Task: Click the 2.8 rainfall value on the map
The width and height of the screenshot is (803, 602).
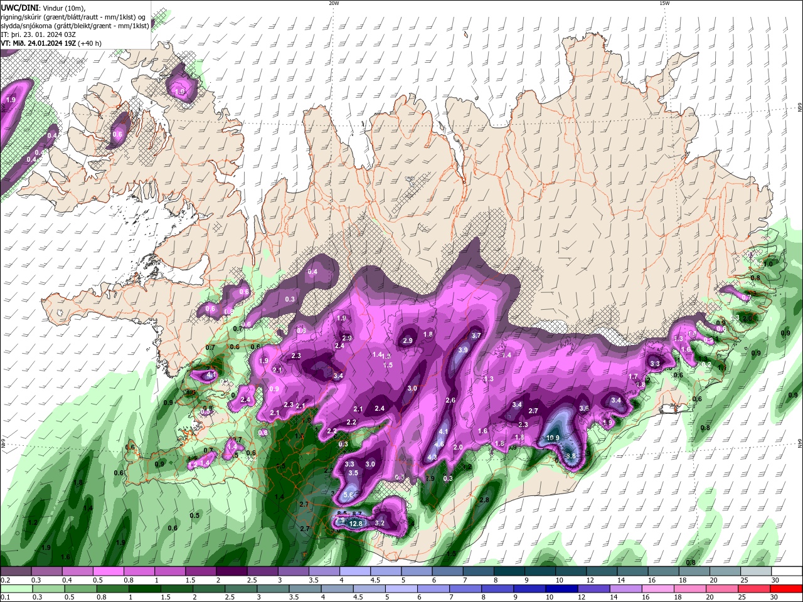Action: (x=484, y=500)
